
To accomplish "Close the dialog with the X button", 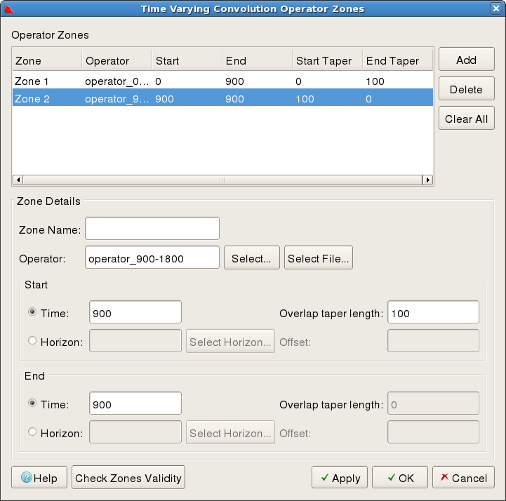I will click(x=496, y=8).
